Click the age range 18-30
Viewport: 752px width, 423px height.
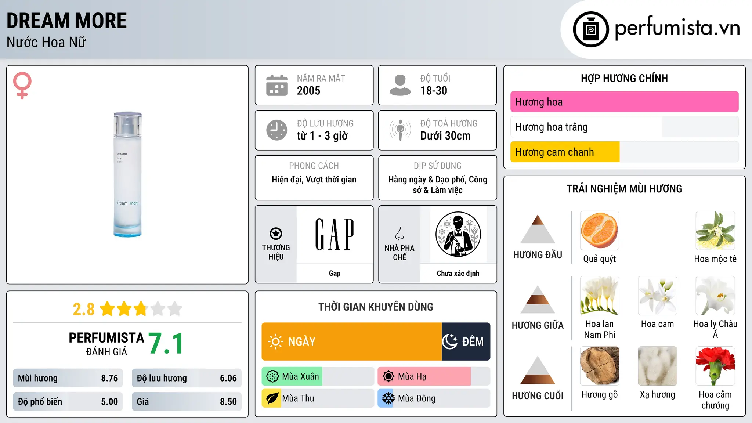click(434, 91)
